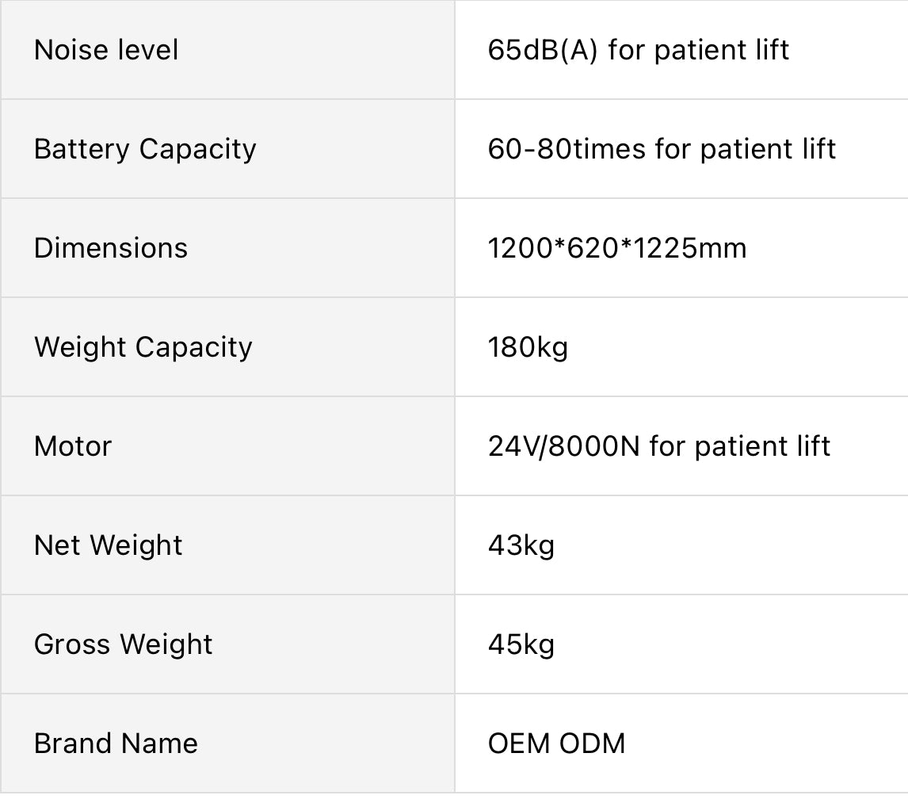Select the 45kg gross weight value
Viewport: 908px width, 799px height.
coord(521,644)
